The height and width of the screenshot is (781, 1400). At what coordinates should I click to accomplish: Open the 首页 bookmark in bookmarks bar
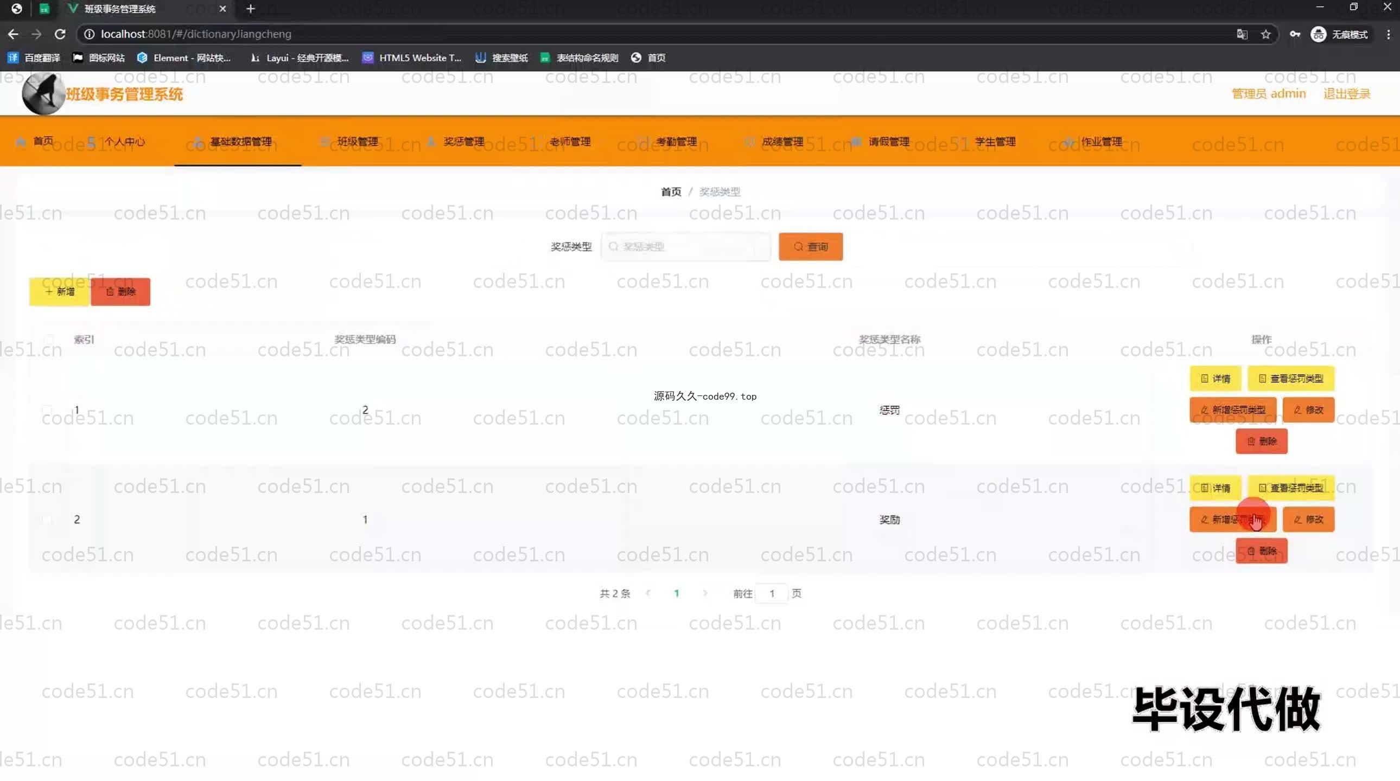648,57
